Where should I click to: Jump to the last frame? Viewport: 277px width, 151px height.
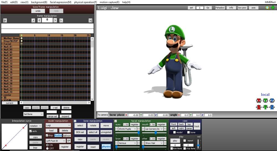90,21
